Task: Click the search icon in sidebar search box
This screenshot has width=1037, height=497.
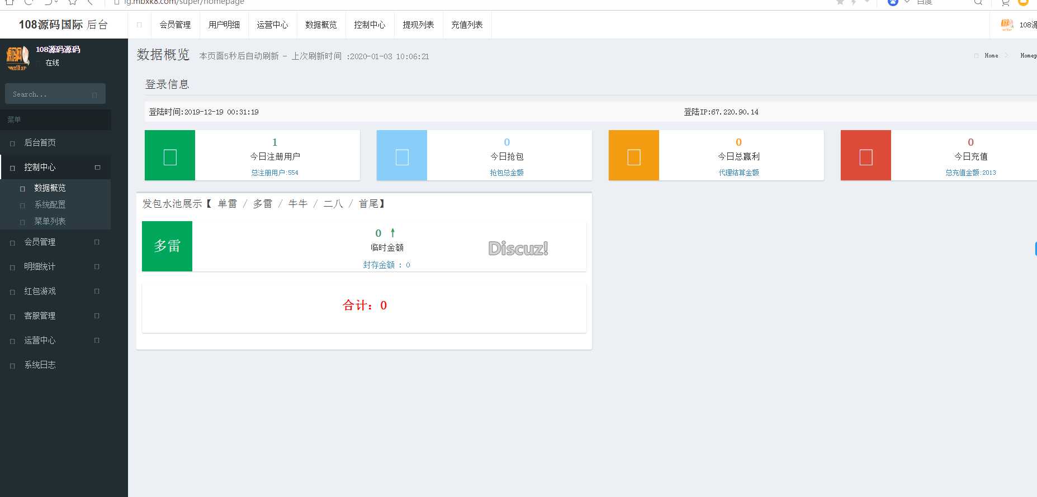Action: tap(94, 95)
